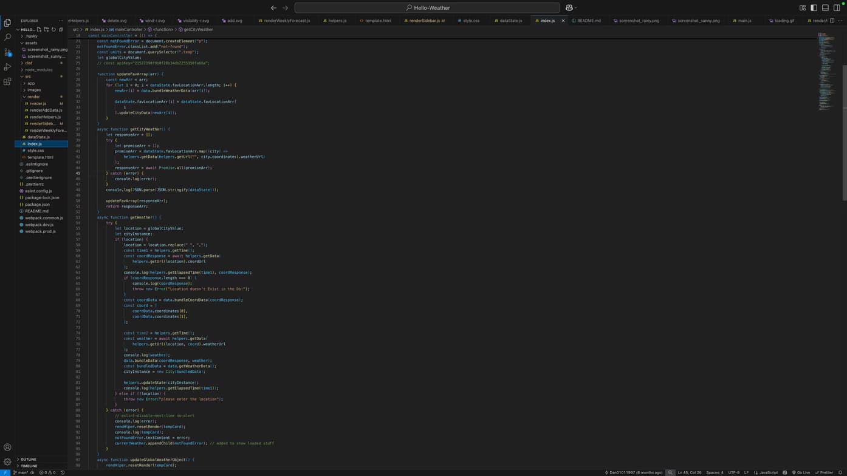847x476 pixels.
Task: Open editor more actions menu
Action: 840,21
